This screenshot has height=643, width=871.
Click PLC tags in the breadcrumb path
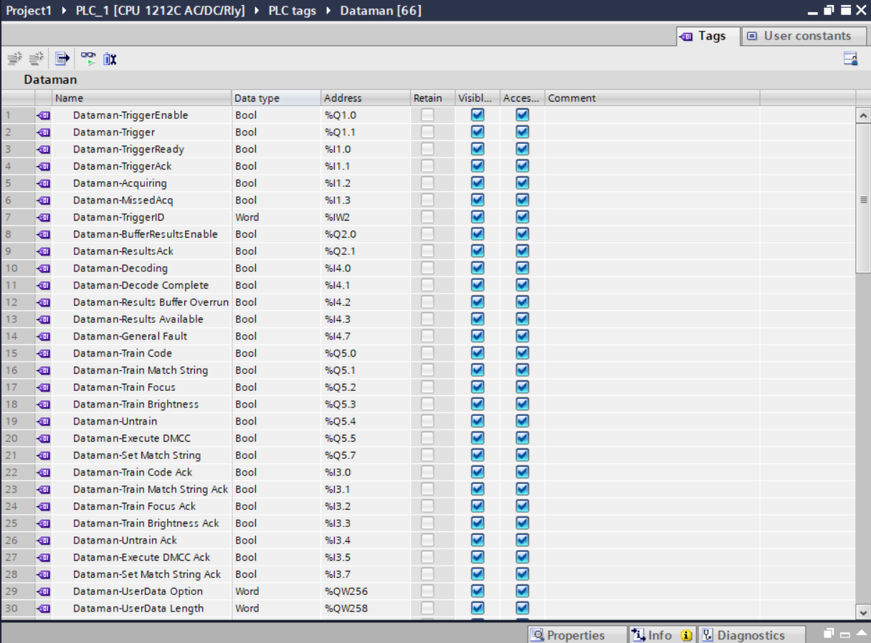click(x=292, y=11)
